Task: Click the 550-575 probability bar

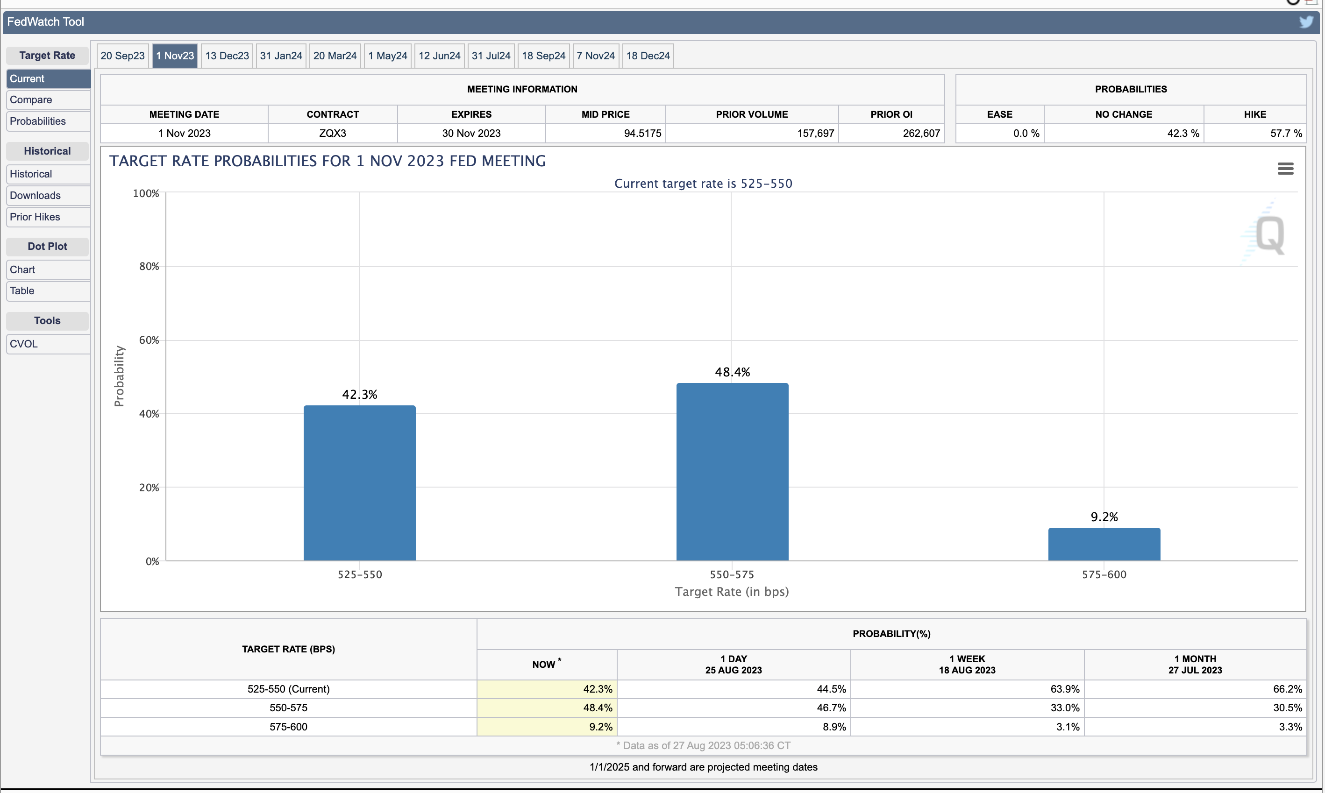Action: 732,471
